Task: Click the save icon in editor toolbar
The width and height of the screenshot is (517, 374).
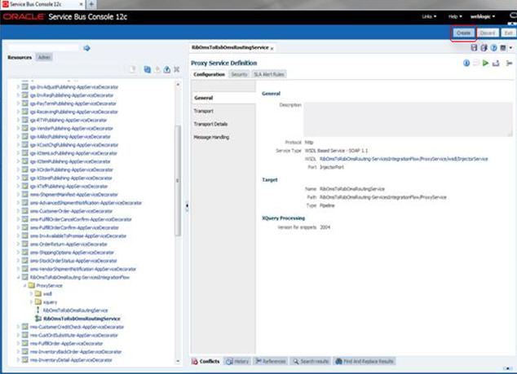Action: (x=474, y=48)
